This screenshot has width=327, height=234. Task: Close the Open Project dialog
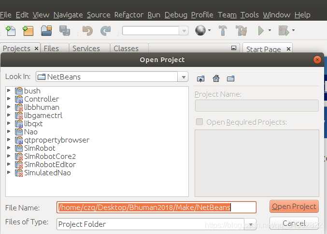pyautogui.click(x=317, y=60)
